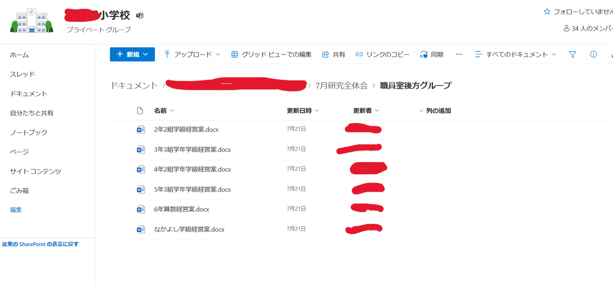Click the 共有 toolbar button

click(334, 54)
